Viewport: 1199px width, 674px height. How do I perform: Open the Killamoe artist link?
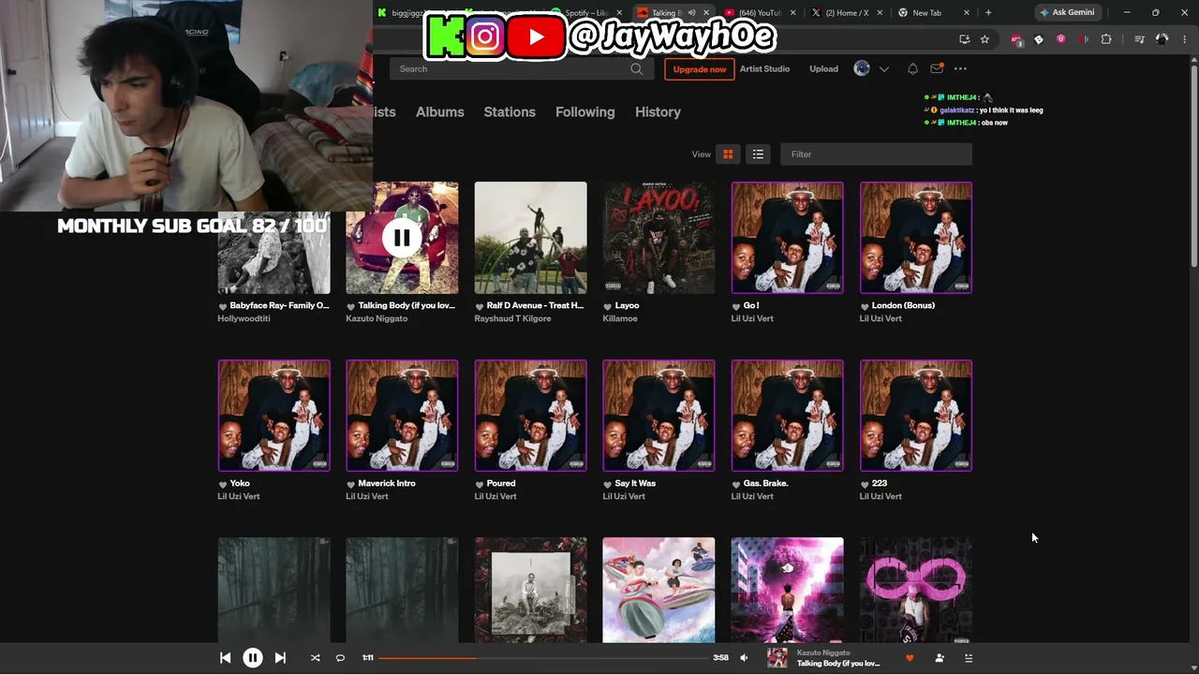click(620, 318)
